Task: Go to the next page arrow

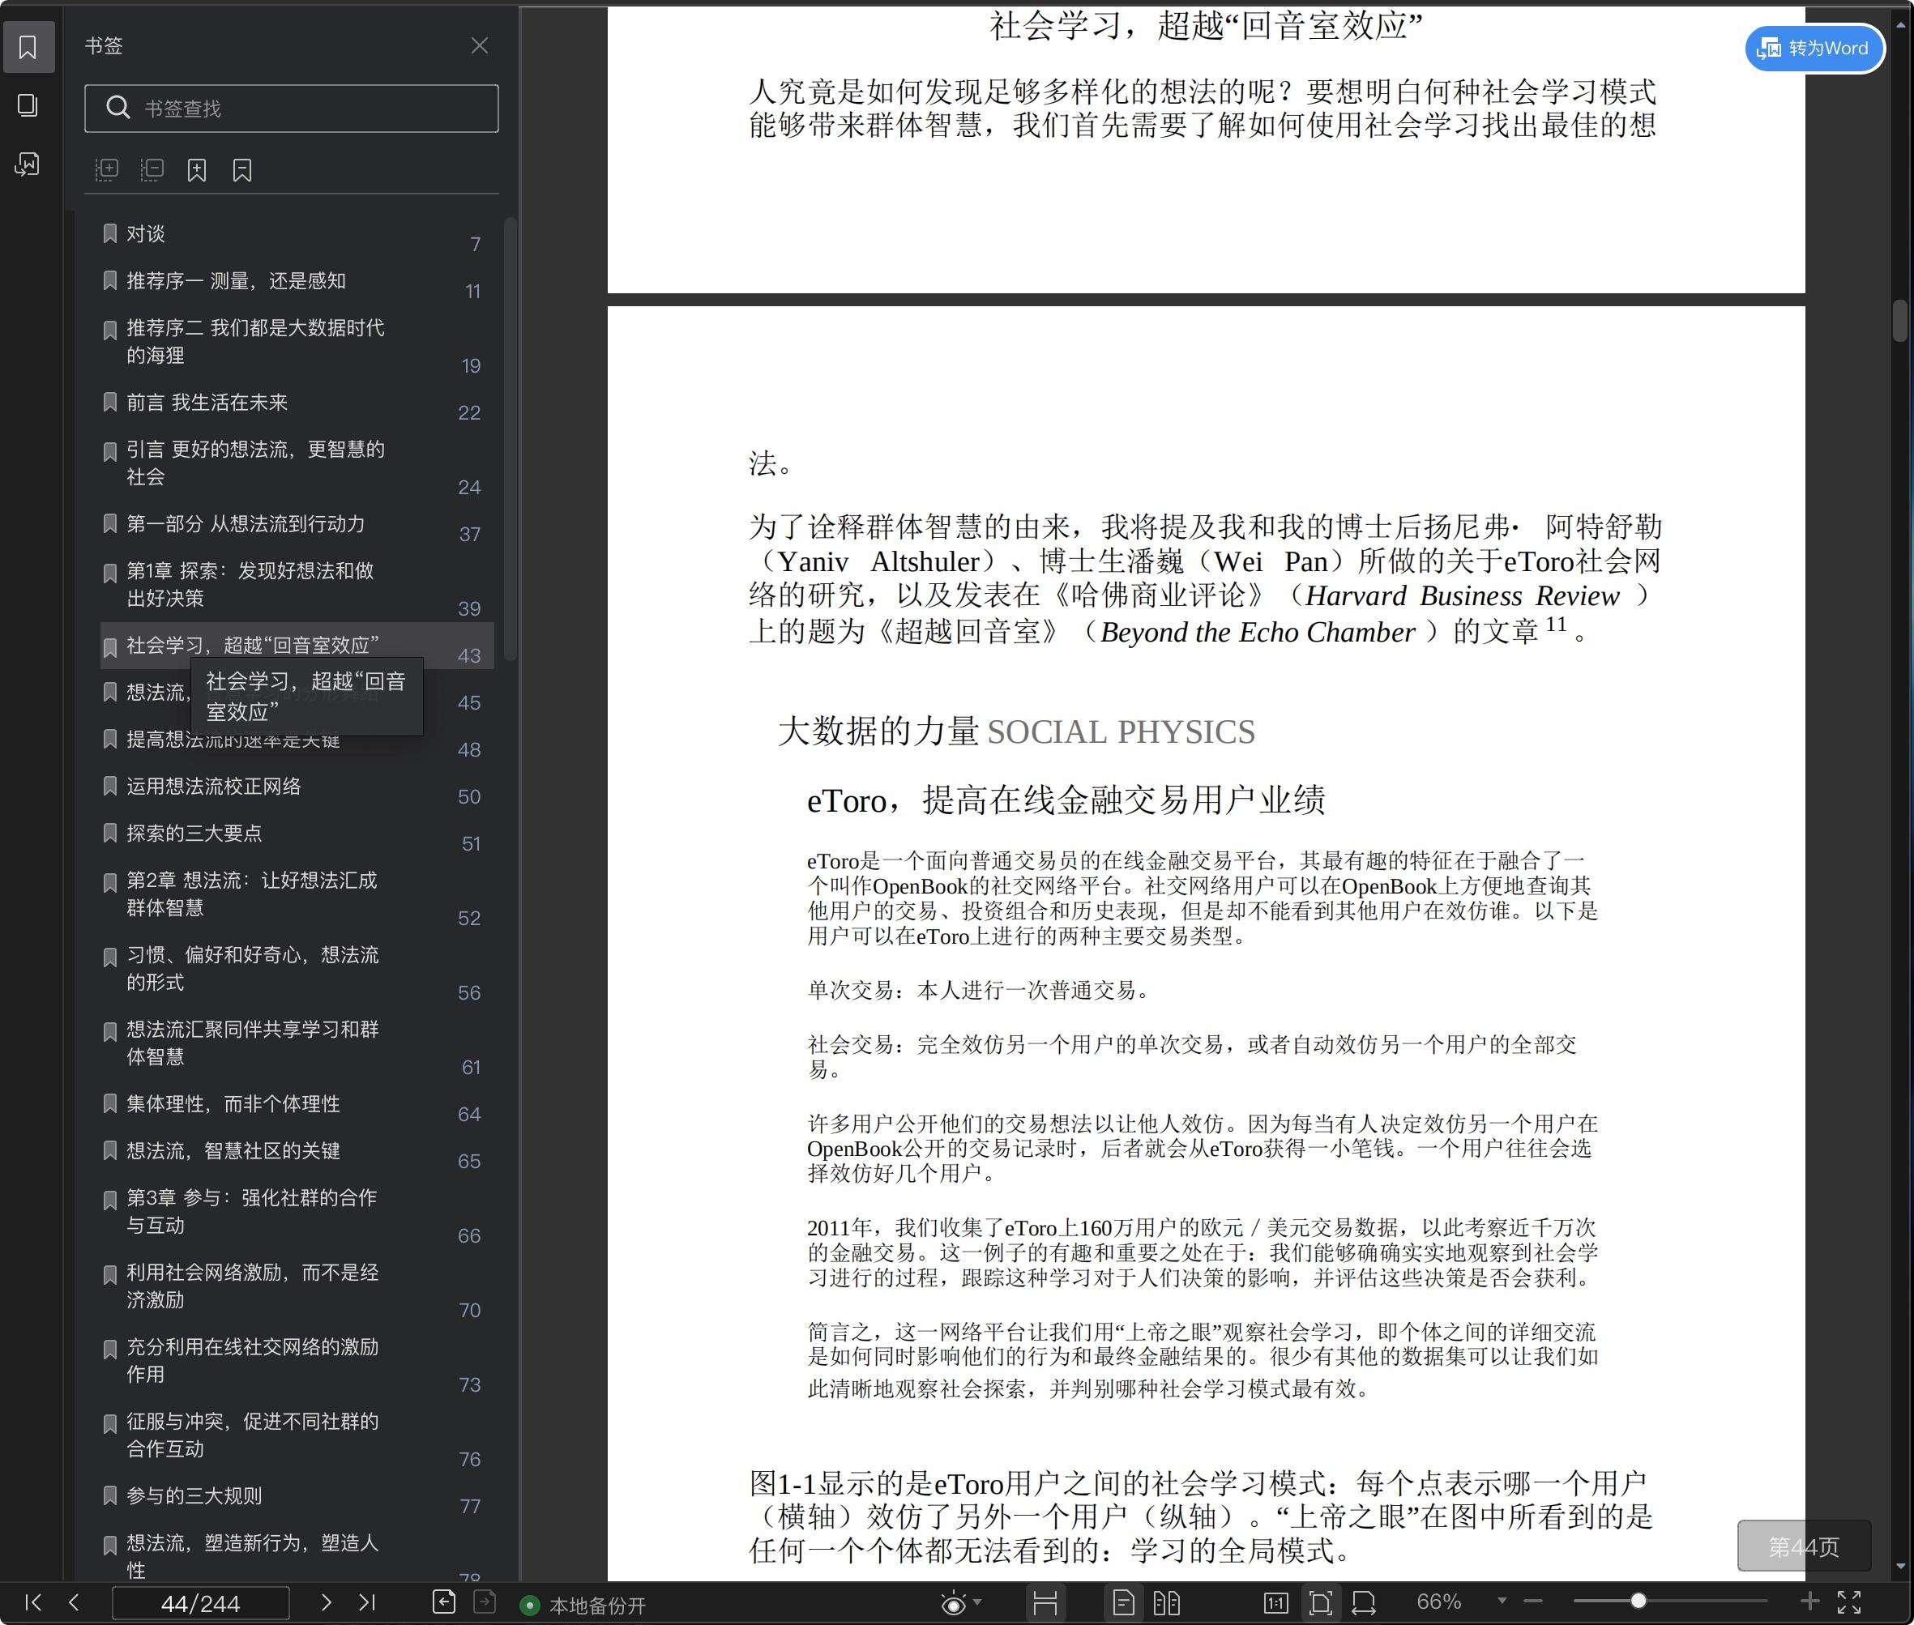Action: click(325, 1602)
